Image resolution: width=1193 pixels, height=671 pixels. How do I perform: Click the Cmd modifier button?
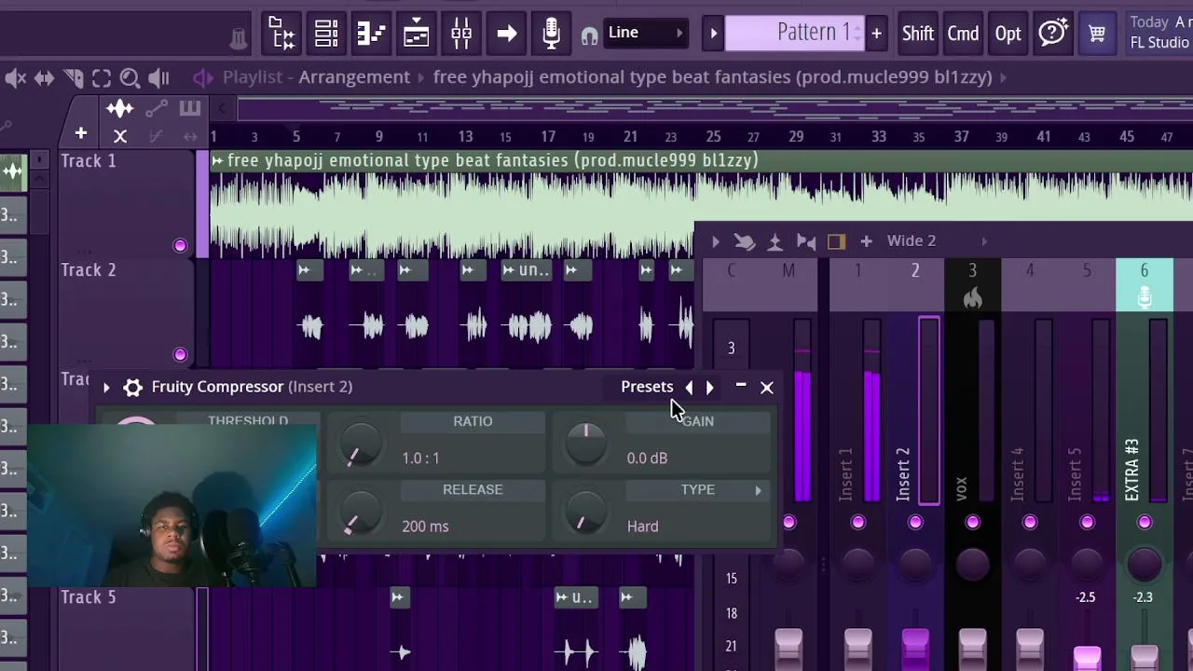tap(963, 34)
